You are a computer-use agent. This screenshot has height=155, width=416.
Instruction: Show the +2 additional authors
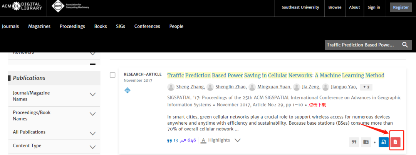click(366, 87)
